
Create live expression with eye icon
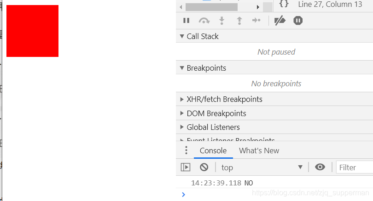[320, 167]
